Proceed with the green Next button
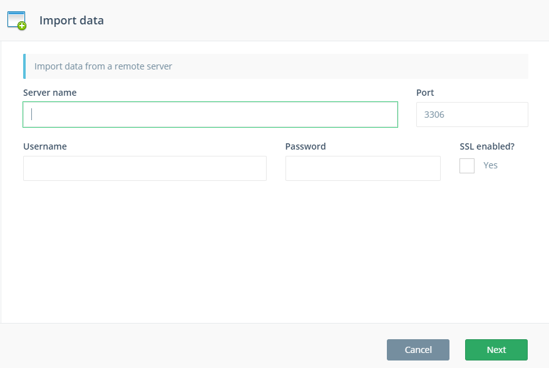 [496, 350]
